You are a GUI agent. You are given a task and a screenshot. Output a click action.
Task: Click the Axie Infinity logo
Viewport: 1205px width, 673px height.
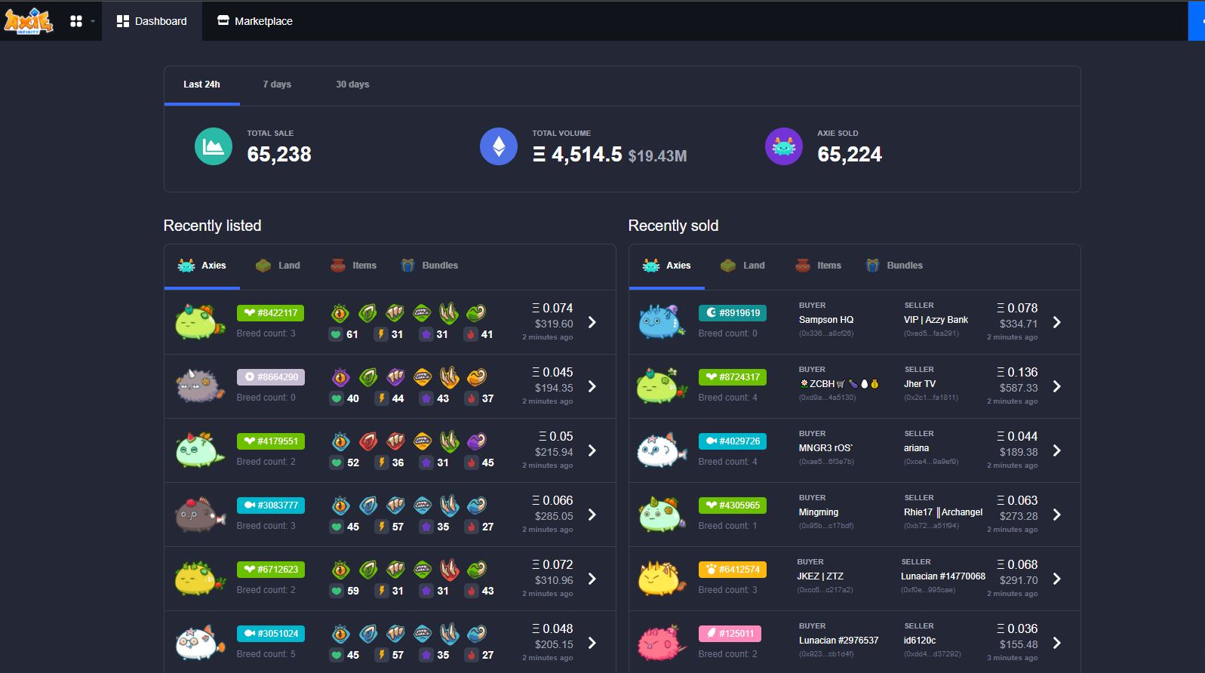29,21
